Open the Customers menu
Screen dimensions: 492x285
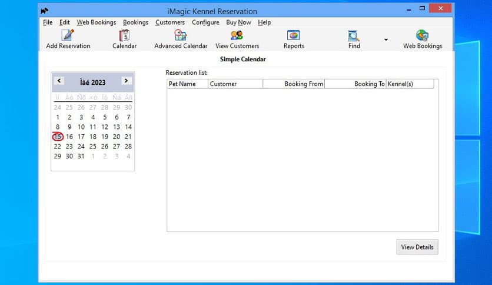coord(169,22)
